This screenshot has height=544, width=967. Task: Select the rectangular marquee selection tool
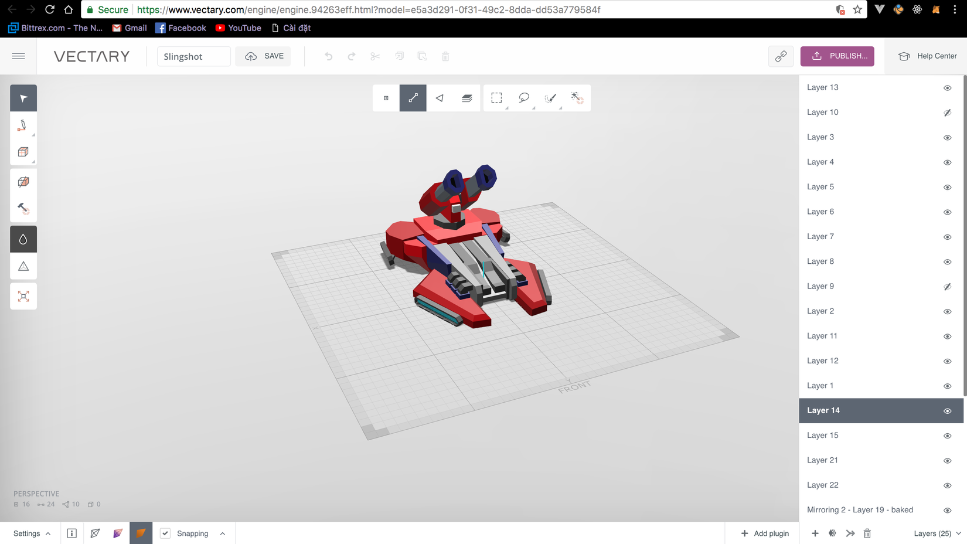[x=496, y=98]
